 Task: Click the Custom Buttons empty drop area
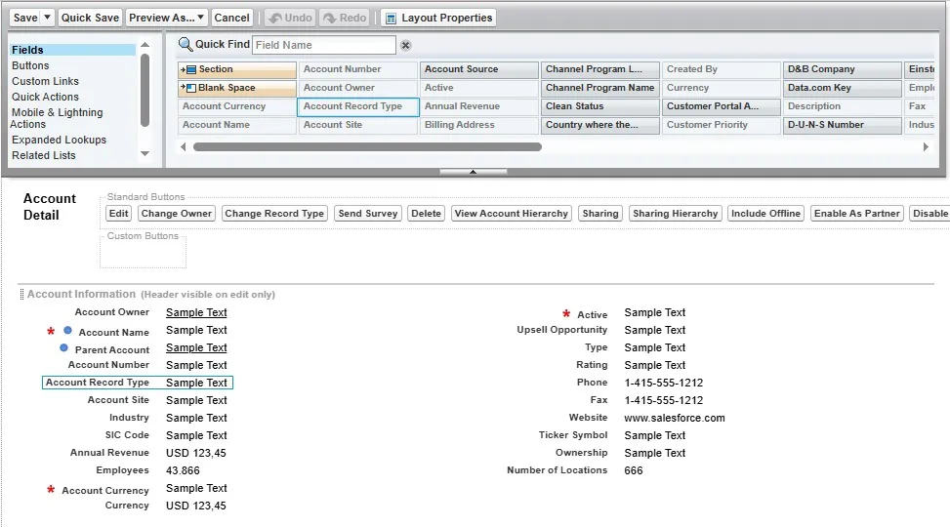click(x=143, y=253)
